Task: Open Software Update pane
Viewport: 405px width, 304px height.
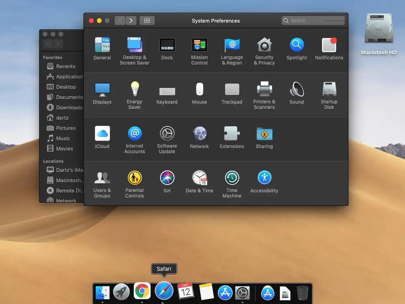Action: [x=167, y=140]
